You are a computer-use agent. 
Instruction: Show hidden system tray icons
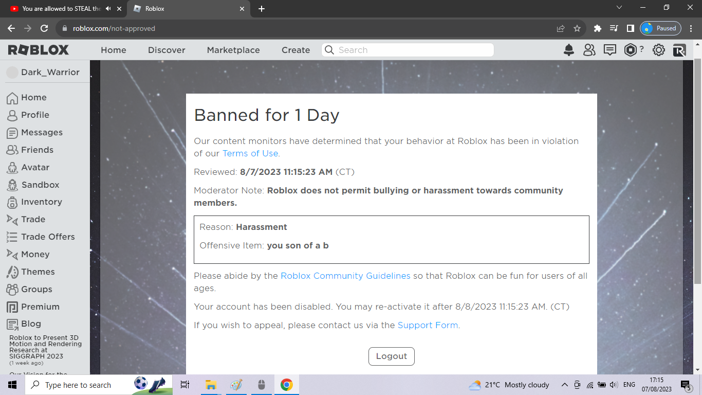[x=564, y=385]
